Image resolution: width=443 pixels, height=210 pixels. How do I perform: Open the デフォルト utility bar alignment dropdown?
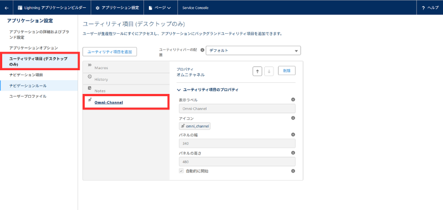[254, 51]
